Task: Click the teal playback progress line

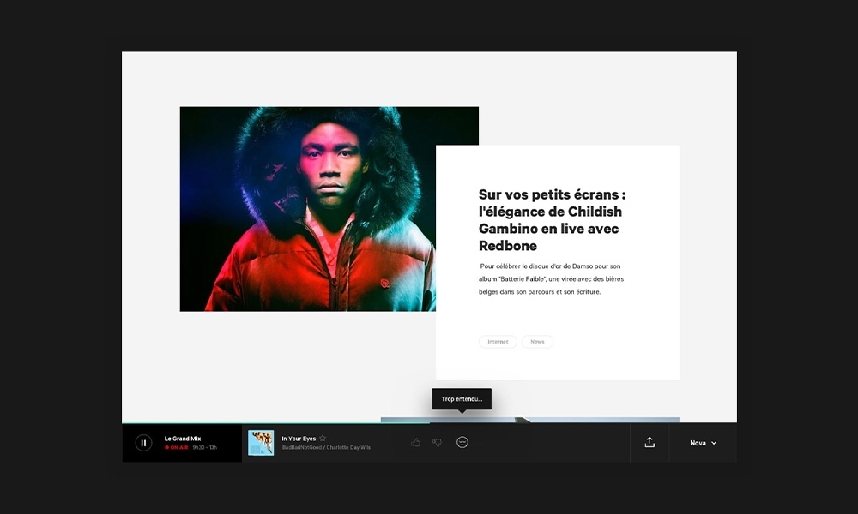Action: pyautogui.click(x=275, y=423)
